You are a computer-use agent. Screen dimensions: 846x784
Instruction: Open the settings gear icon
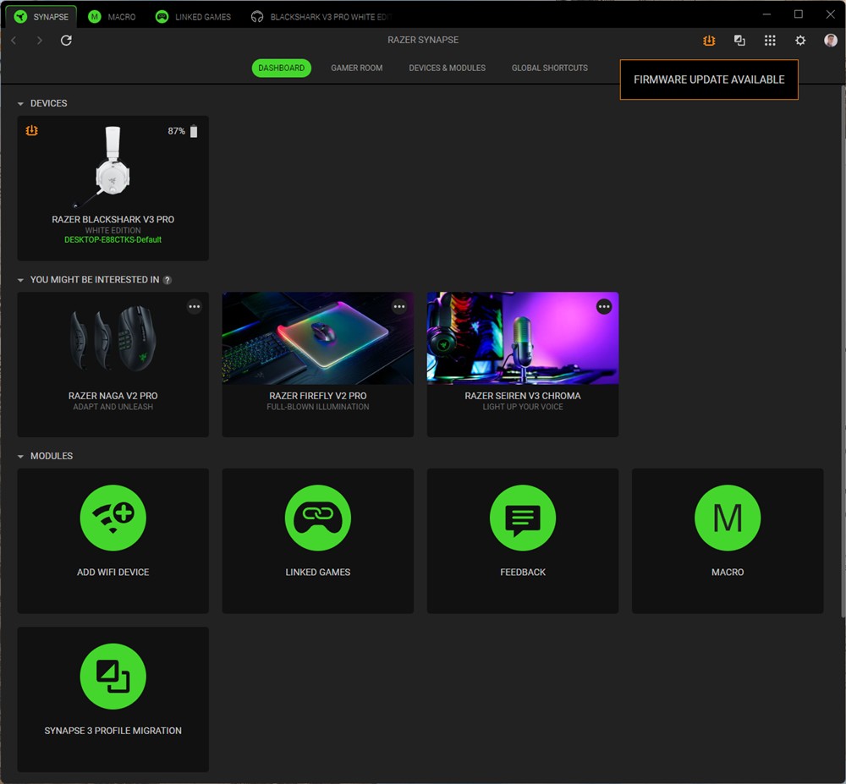[800, 41]
